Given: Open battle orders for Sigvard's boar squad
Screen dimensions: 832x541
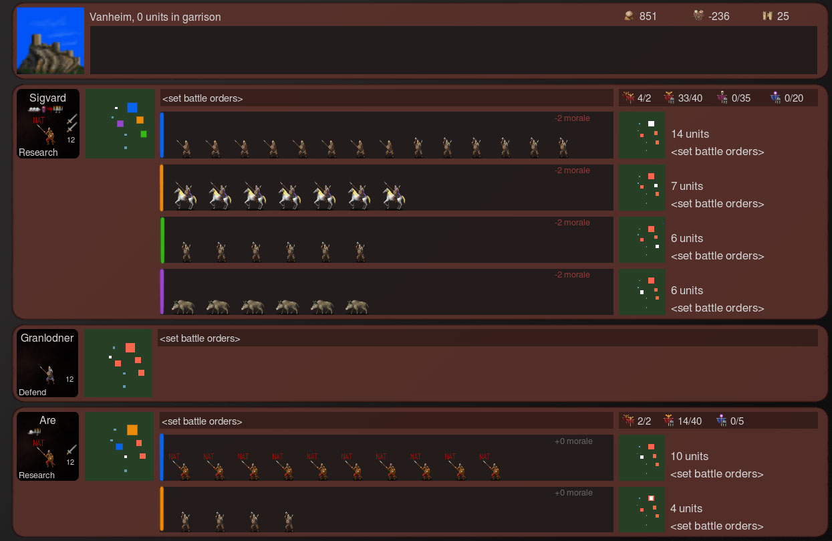Looking at the screenshot, I should tap(717, 308).
